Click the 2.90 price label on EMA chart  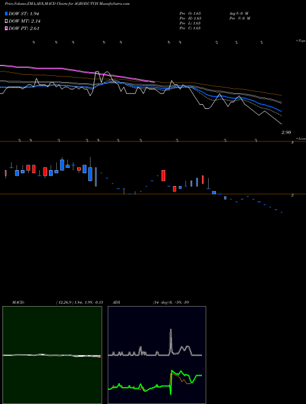coord(286,132)
